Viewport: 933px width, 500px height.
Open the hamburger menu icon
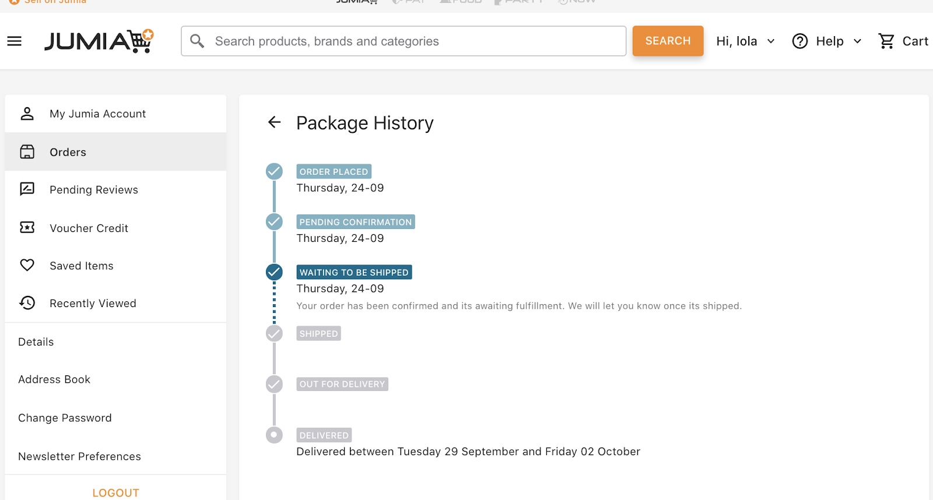(14, 41)
